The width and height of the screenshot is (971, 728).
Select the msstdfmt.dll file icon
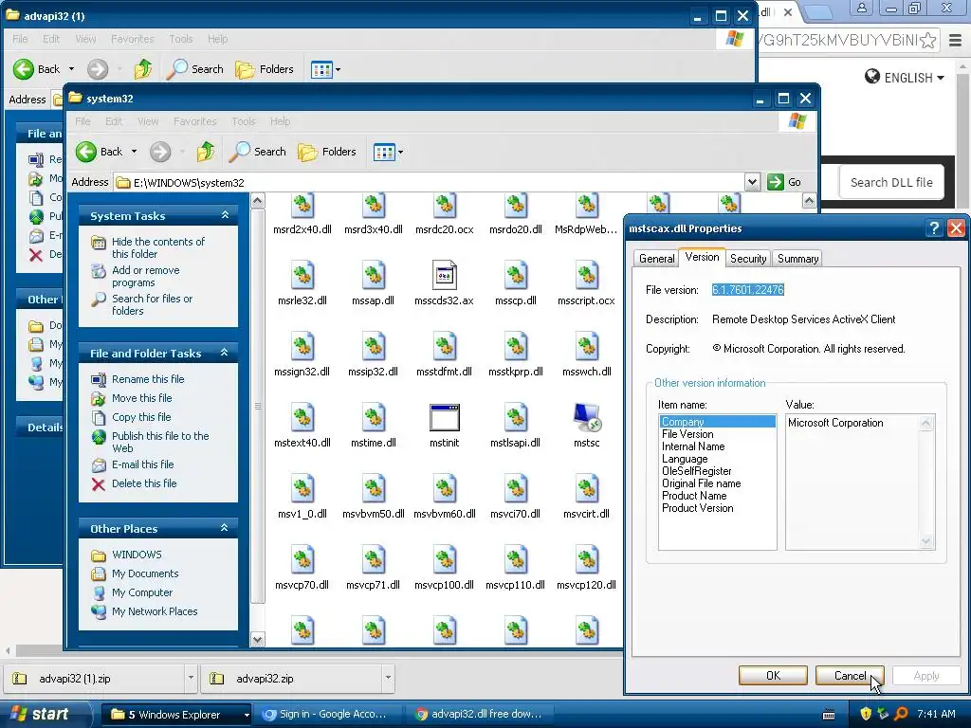[444, 347]
